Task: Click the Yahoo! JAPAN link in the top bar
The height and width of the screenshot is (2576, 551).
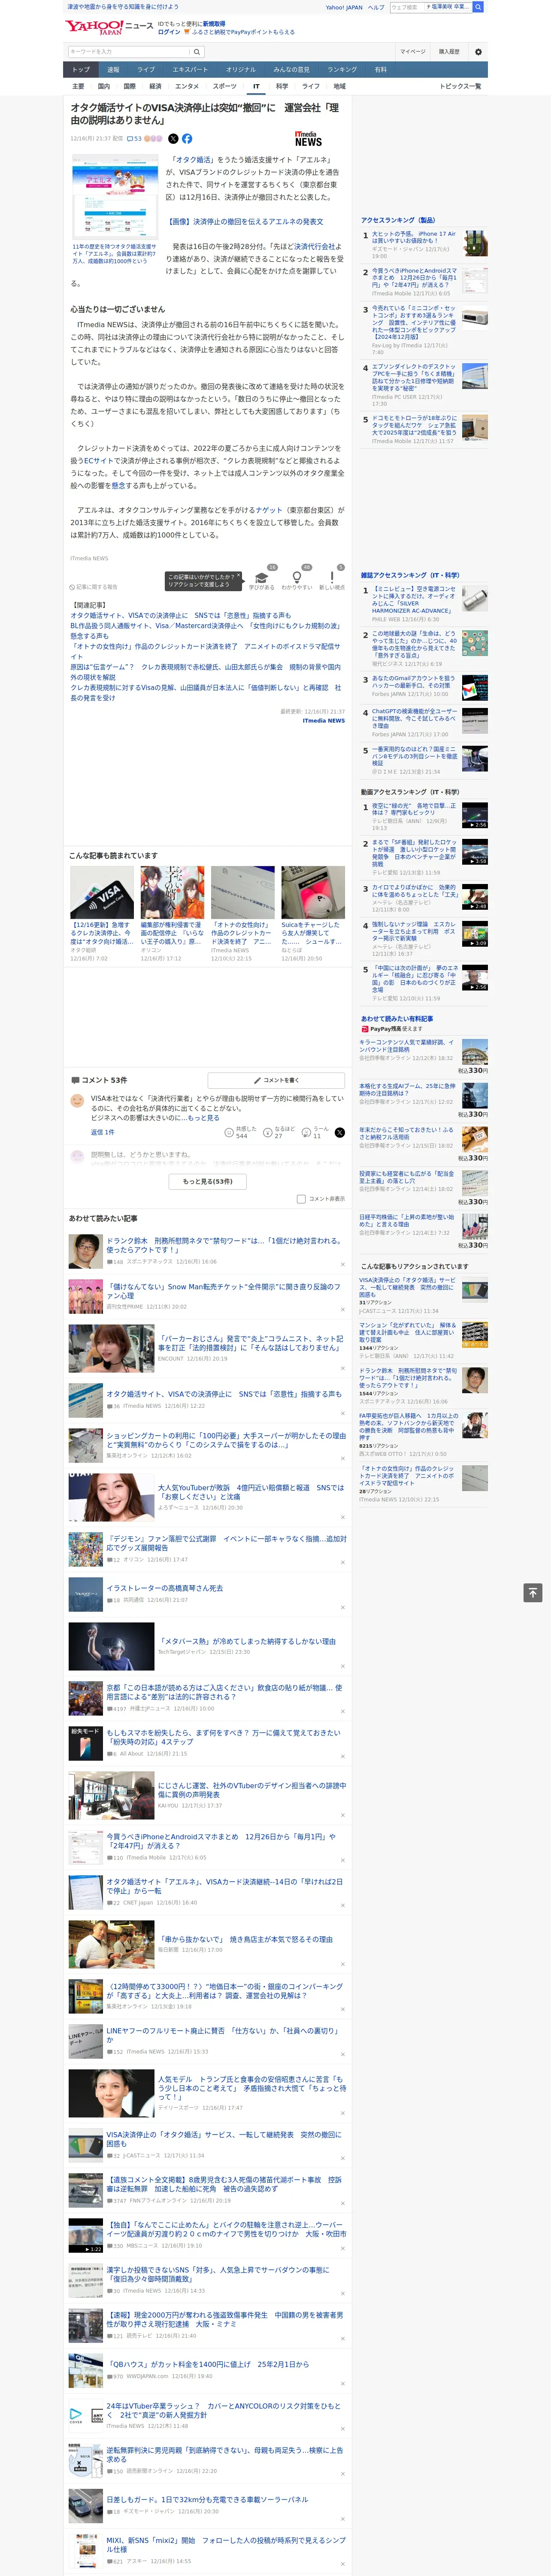Action: click(x=344, y=7)
